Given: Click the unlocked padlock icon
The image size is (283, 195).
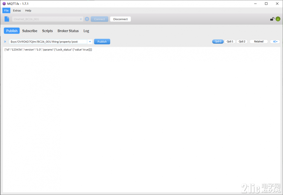Looking at the screenshot, I should (x=272, y=19).
